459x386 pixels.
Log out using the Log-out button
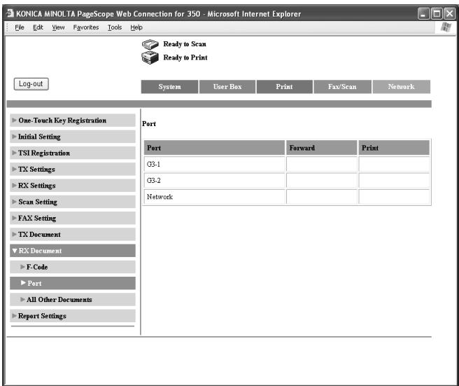pyautogui.click(x=31, y=84)
